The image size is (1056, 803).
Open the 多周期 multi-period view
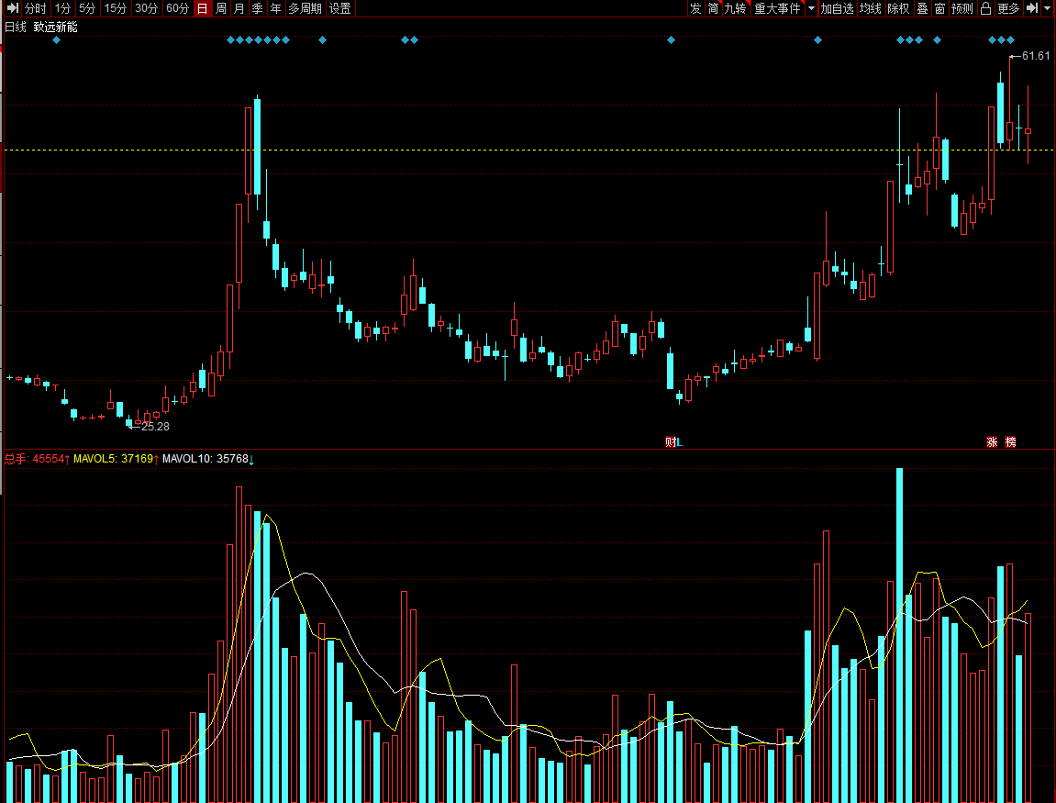[306, 8]
